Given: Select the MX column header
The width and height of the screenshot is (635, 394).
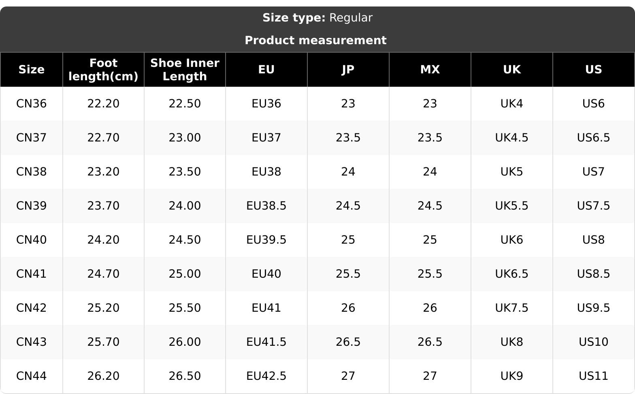Looking at the screenshot, I should [430, 69].
